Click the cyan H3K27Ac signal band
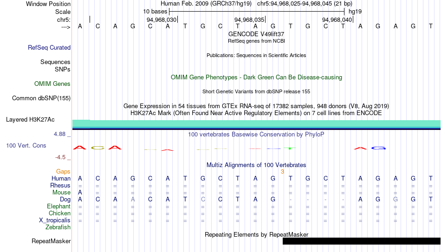The image size is (441, 252). click(x=257, y=124)
